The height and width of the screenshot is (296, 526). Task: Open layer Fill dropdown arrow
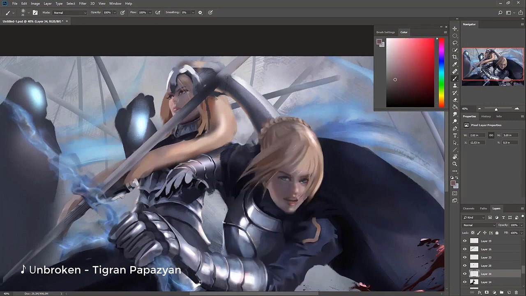pyautogui.click(x=522, y=233)
